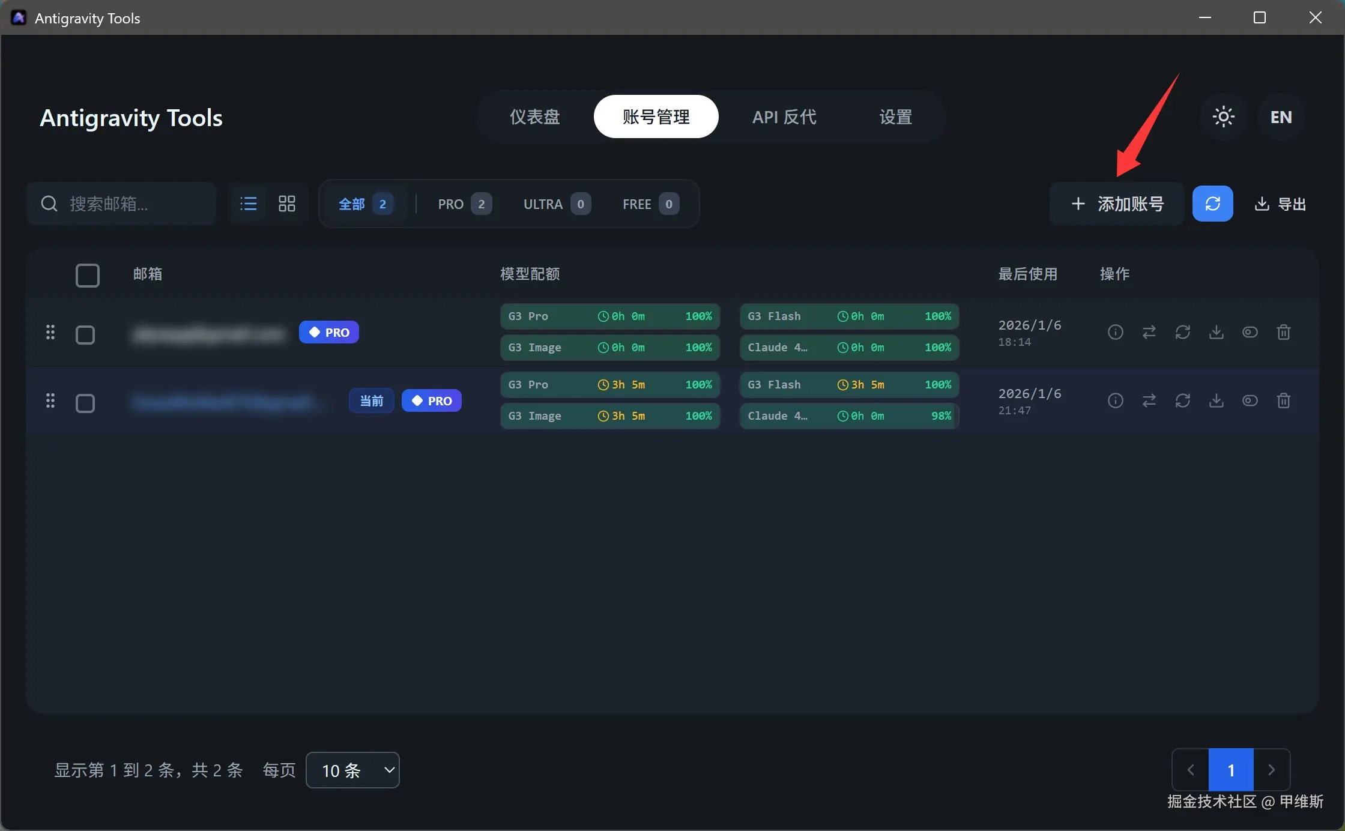This screenshot has width=1345, height=831.
Task: Open the 仪表盘 dashboard tab
Action: [534, 117]
